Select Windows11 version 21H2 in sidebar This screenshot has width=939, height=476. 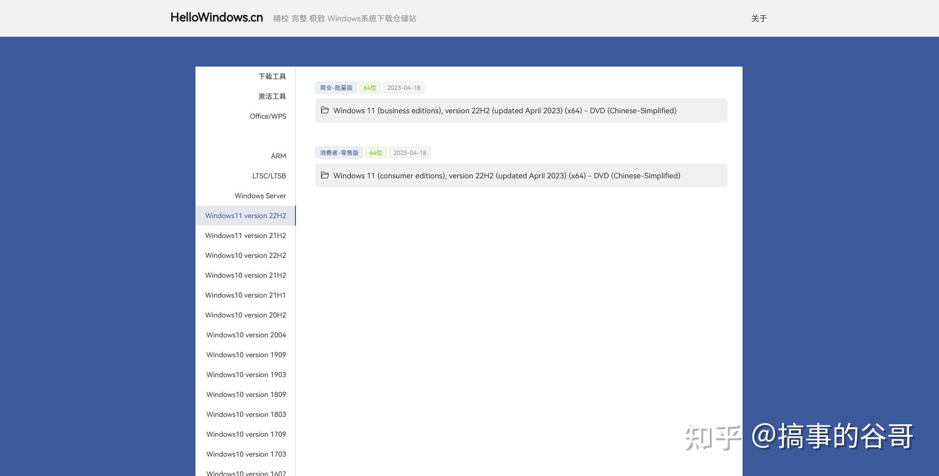click(246, 236)
